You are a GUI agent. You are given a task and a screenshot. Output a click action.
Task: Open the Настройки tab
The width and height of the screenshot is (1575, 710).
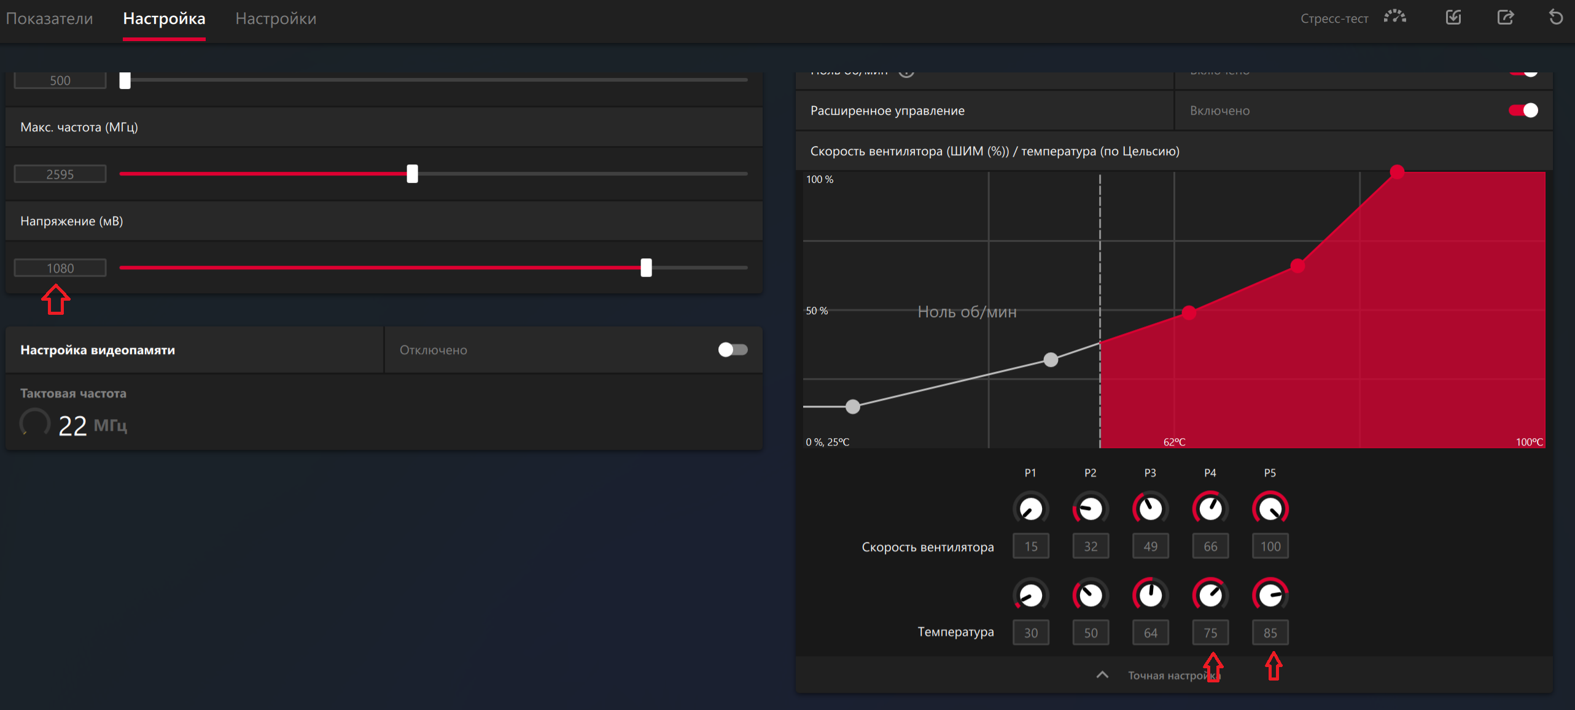(276, 18)
